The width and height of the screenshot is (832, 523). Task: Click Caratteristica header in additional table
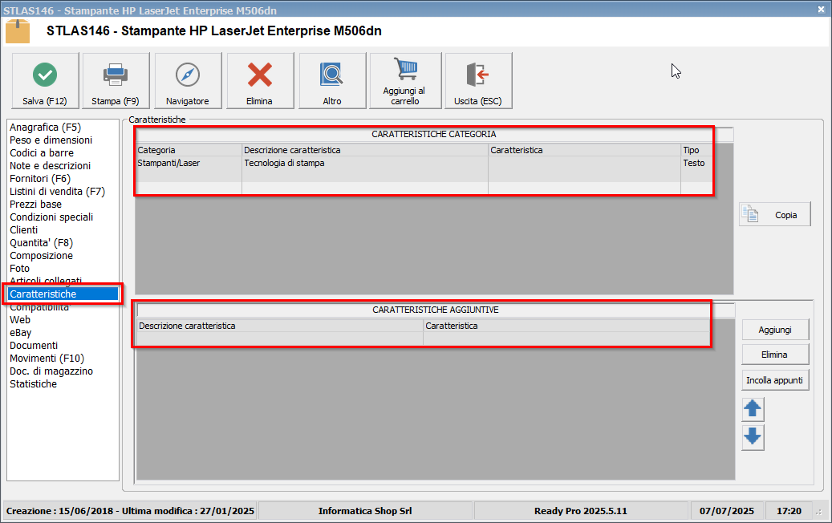pyautogui.click(x=566, y=326)
